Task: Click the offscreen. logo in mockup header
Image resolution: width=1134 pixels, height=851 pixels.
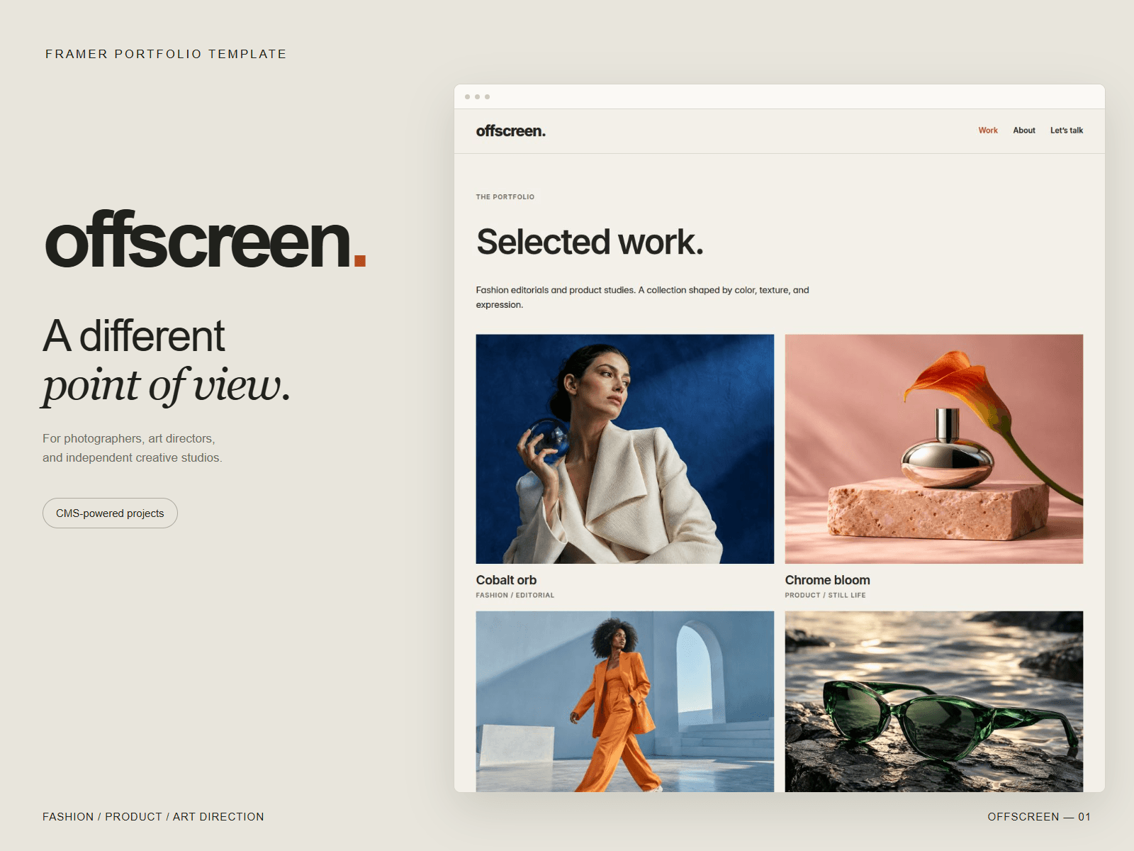Action: point(511,131)
